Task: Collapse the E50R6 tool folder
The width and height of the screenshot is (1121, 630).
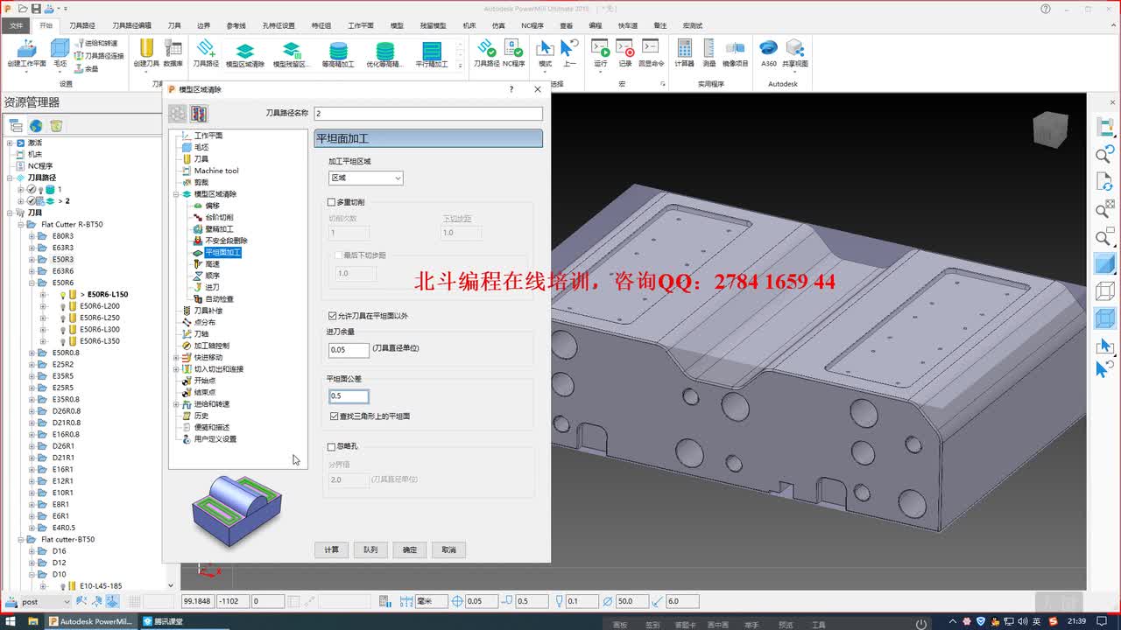Action: tap(32, 283)
